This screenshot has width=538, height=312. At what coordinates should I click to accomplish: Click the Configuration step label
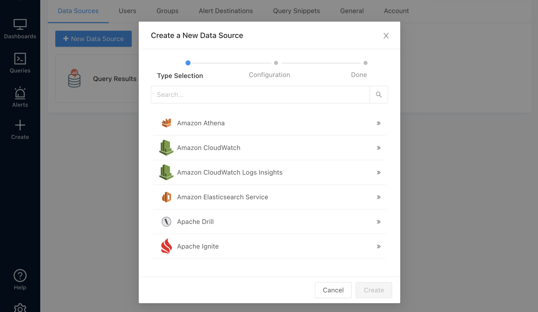(270, 75)
